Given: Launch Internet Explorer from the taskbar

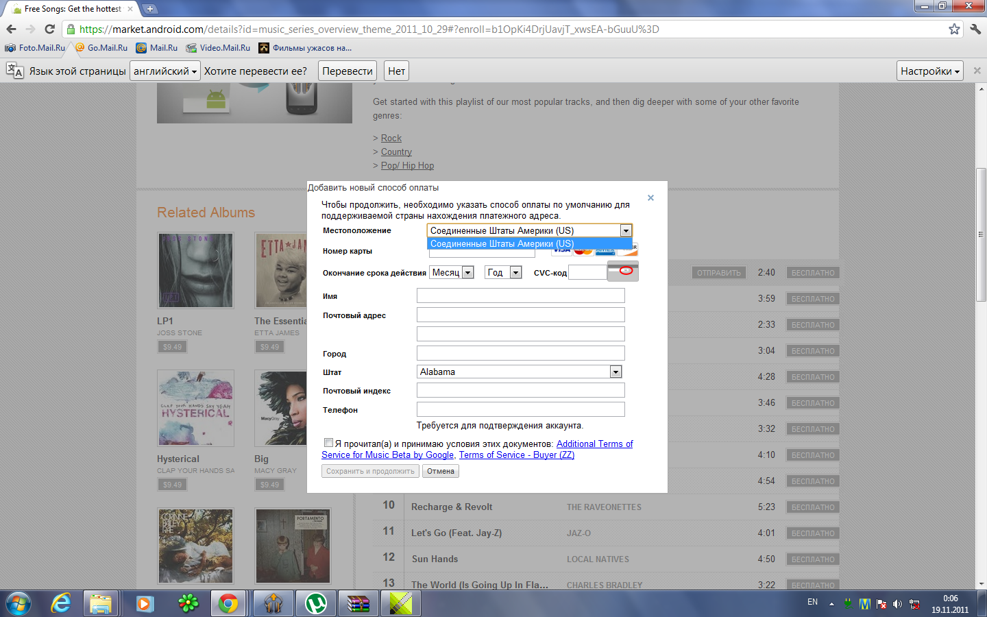Looking at the screenshot, I should [61, 603].
